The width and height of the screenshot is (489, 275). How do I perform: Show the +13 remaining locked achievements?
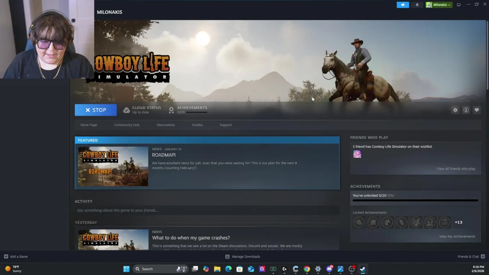pos(458,222)
